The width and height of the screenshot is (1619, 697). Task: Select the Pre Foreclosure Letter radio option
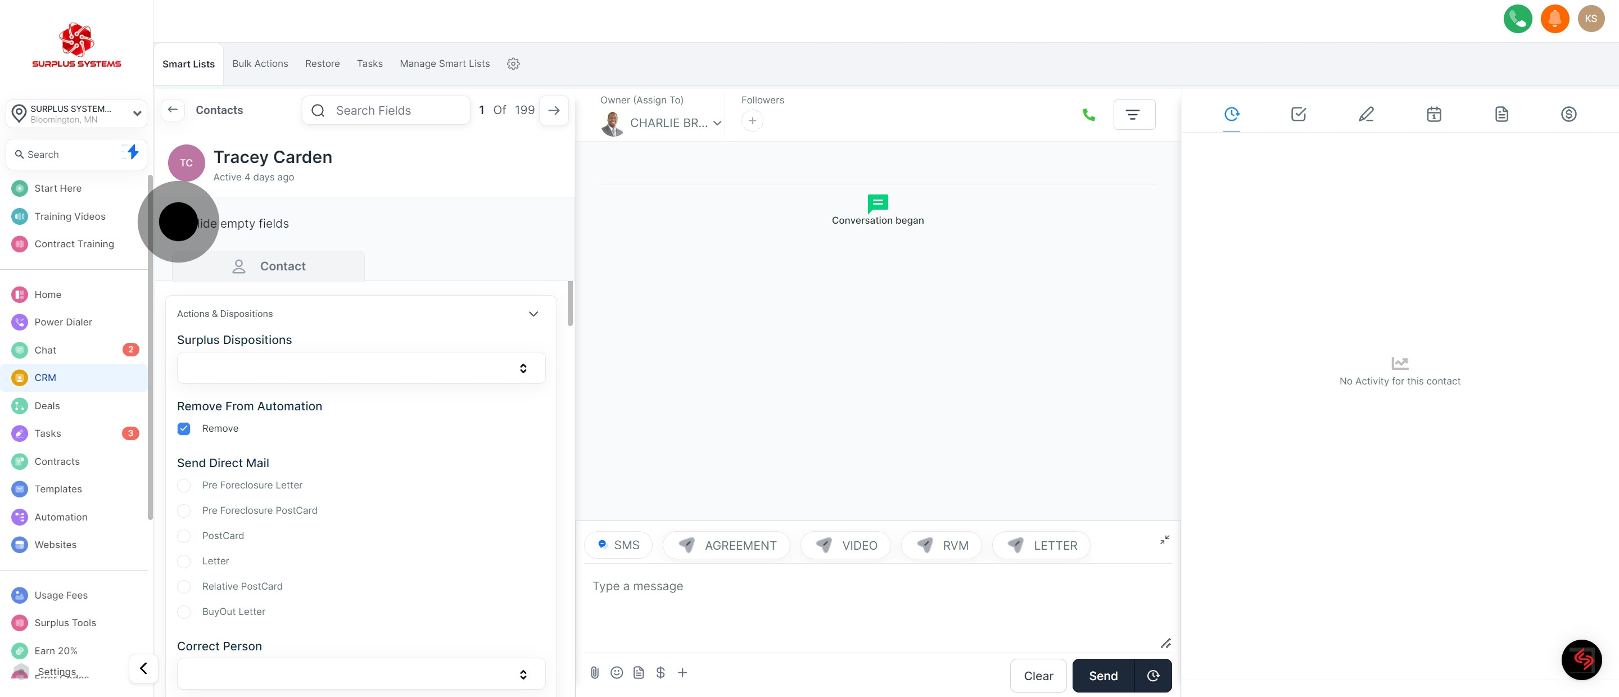184,485
